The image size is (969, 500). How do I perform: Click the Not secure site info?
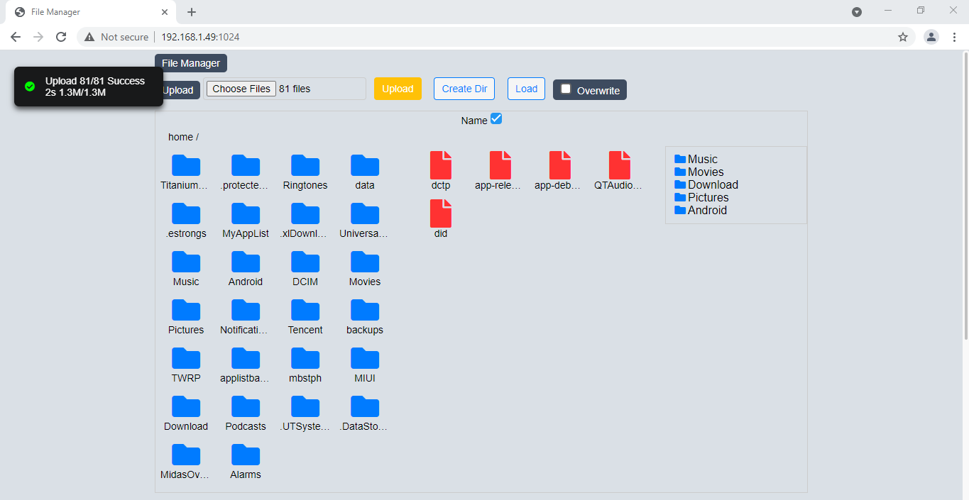coord(117,37)
